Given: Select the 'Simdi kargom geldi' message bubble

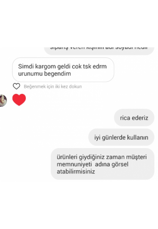Looking at the screenshot, I should pyautogui.click(x=63, y=70).
